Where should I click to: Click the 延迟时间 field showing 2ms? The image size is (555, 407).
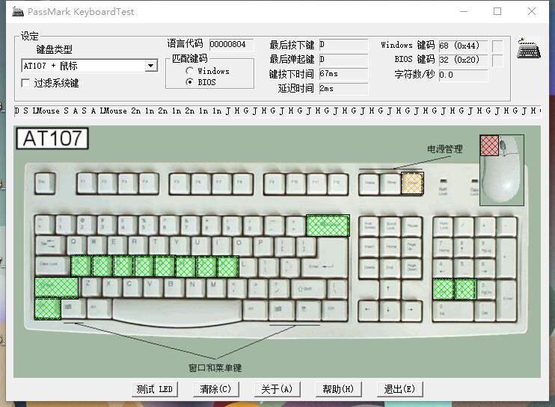click(343, 88)
